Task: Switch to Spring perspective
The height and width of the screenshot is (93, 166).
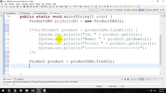Action: [x=149, y=10]
